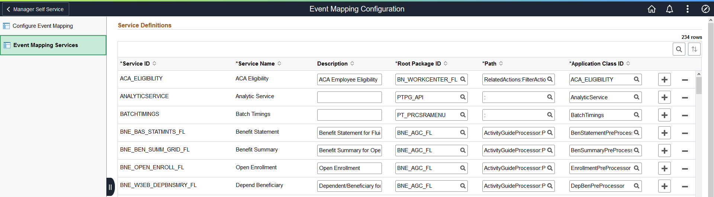The height and width of the screenshot is (197, 714).
Task: Add a row after BNE_OPEN_ENROLL_FL
Action: [664, 168]
